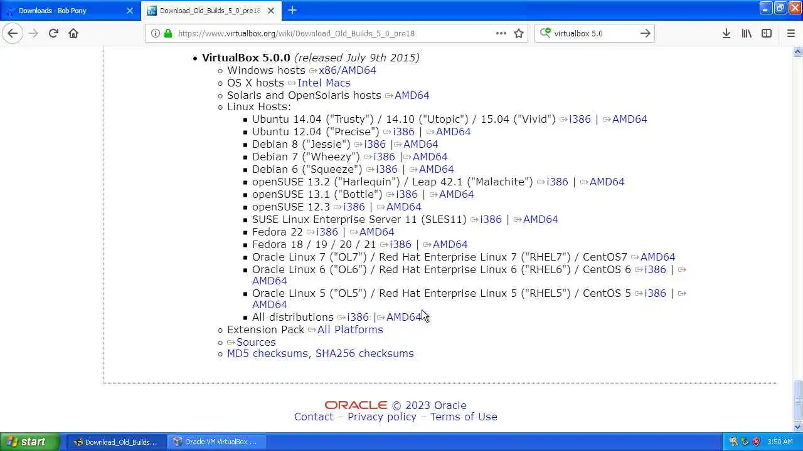Show site security padlock info
The height and width of the screenshot is (451, 803).
point(168,33)
